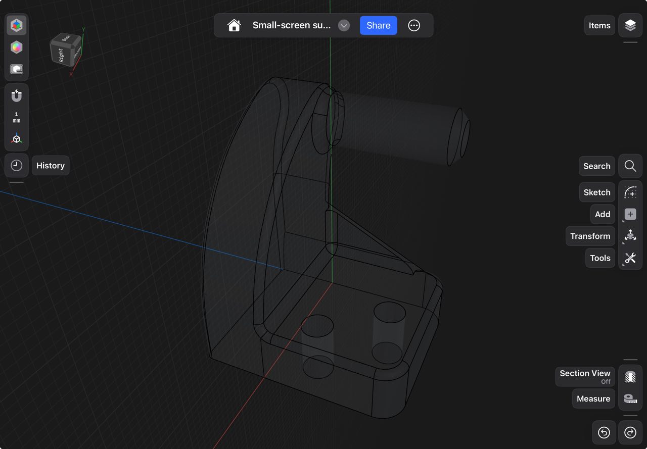Viewport: 647px width, 449px height.
Task: Open the Transform move icon
Action: click(630, 236)
